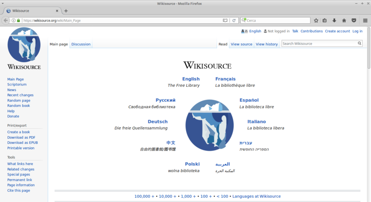Click the Log in link

click(357, 31)
